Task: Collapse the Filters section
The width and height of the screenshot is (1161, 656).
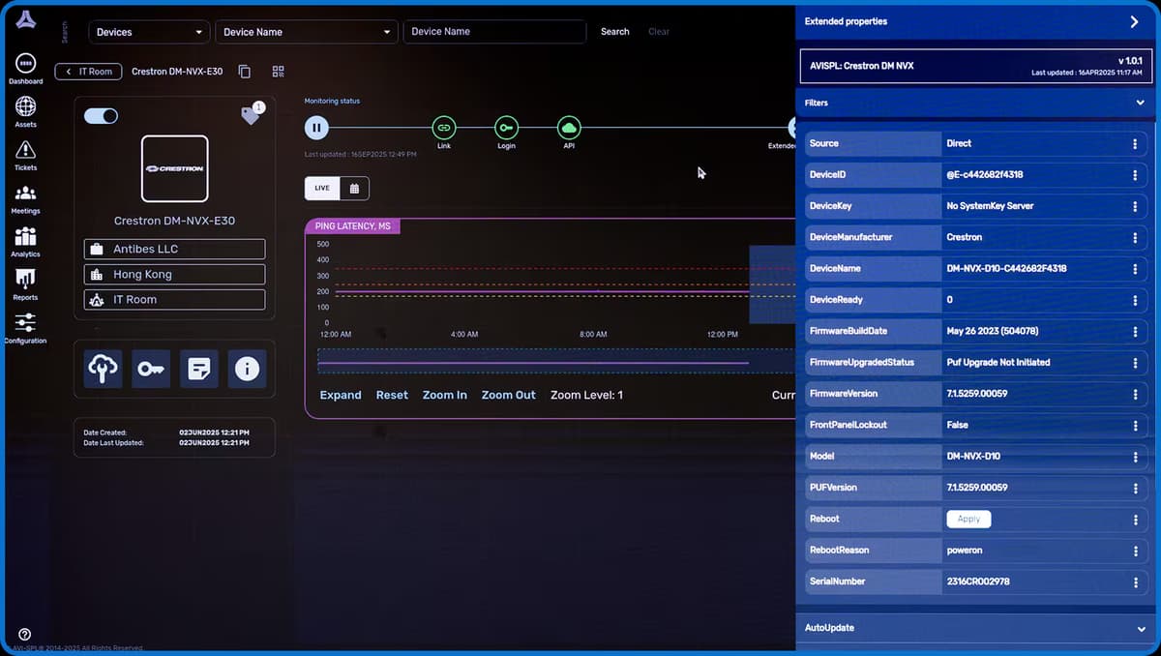Action: (1141, 103)
